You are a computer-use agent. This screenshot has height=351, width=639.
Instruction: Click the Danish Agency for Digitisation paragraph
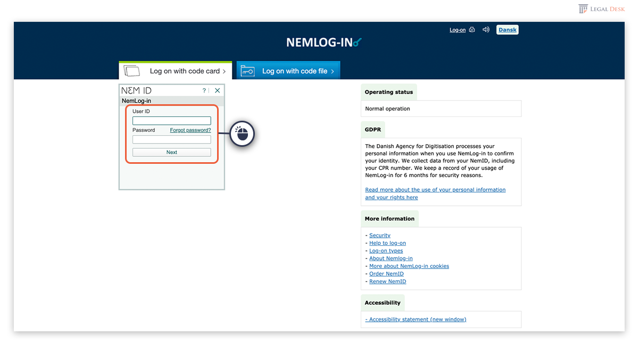[440, 161]
